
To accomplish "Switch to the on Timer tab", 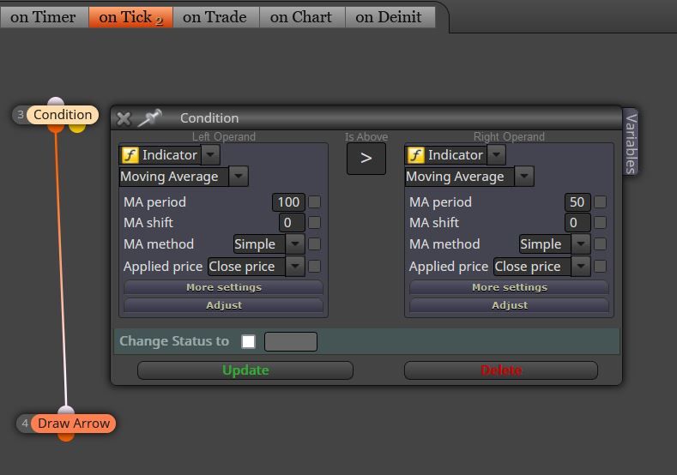I will coord(43,17).
